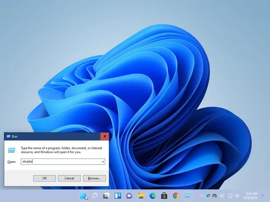Launch Microsoft Edge from taskbar
The width and height of the screenshot is (270, 202).
coord(153,196)
